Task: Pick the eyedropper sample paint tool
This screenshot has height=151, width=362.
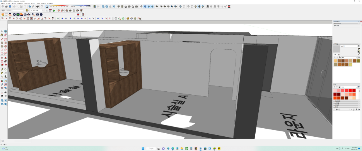Action: [359, 54]
